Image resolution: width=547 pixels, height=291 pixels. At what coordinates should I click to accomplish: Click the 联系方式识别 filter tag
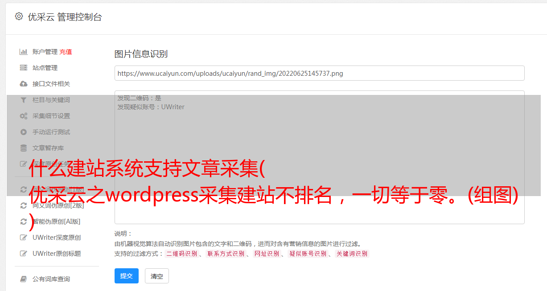coord(226,254)
